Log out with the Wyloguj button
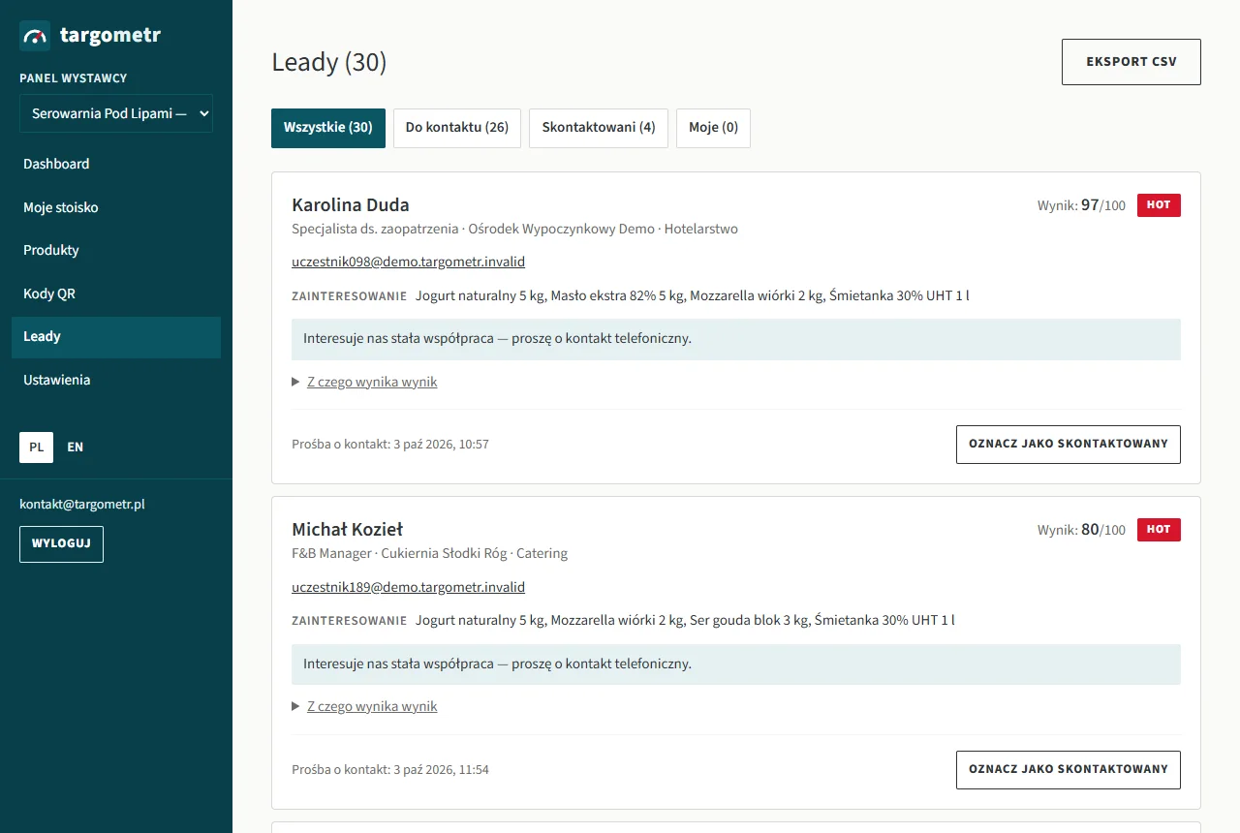This screenshot has height=833, width=1240. point(61,544)
